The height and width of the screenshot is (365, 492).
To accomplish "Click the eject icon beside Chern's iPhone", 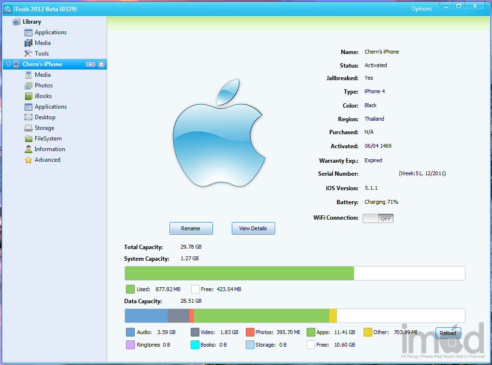I will (101, 64).
